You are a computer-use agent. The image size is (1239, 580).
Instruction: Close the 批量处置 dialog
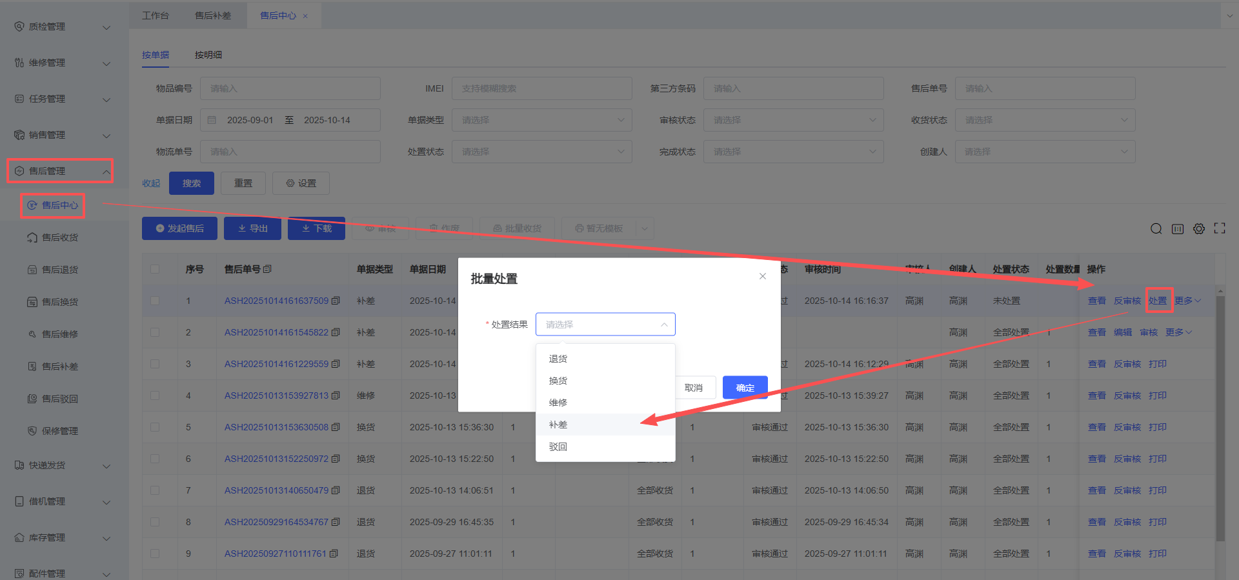click(x=762, y=276)
